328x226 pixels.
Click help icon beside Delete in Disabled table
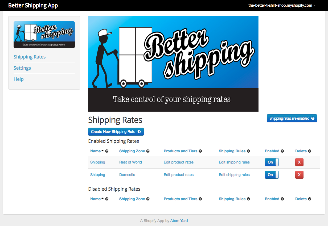(310, 199)
